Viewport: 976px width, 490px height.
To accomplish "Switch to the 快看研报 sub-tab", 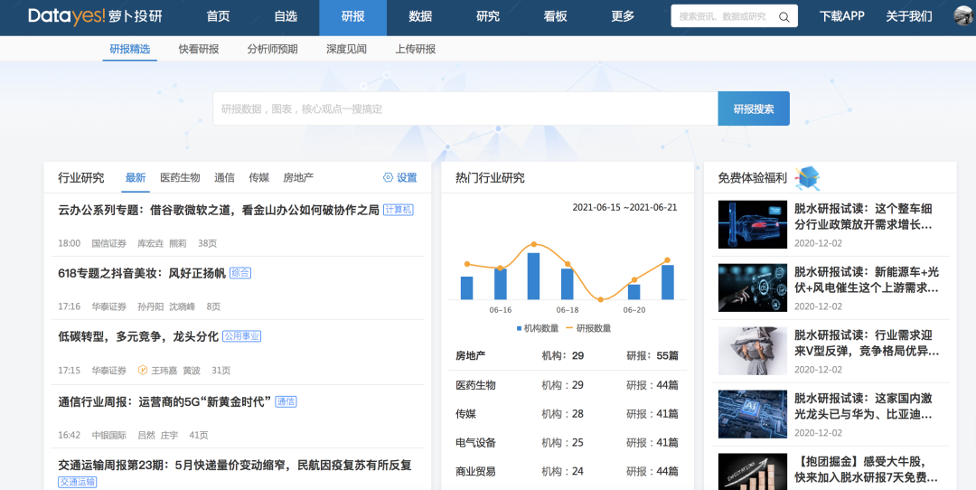I will 199,49.
